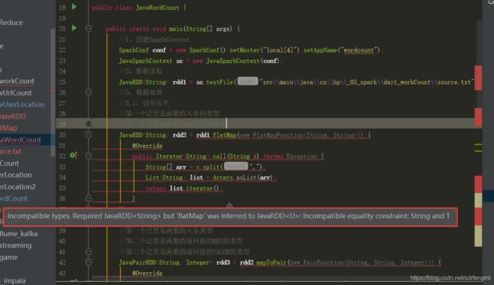Viewport: 494px width, 285px height.
Task: Click the override gutter icon at line 32
Action: (x=74, y=155)
